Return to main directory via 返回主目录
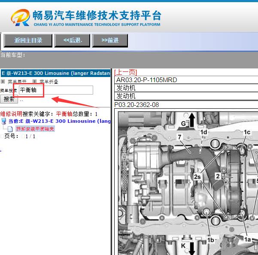258x255 pixels. pyautogui.click(x=28, y=41)
